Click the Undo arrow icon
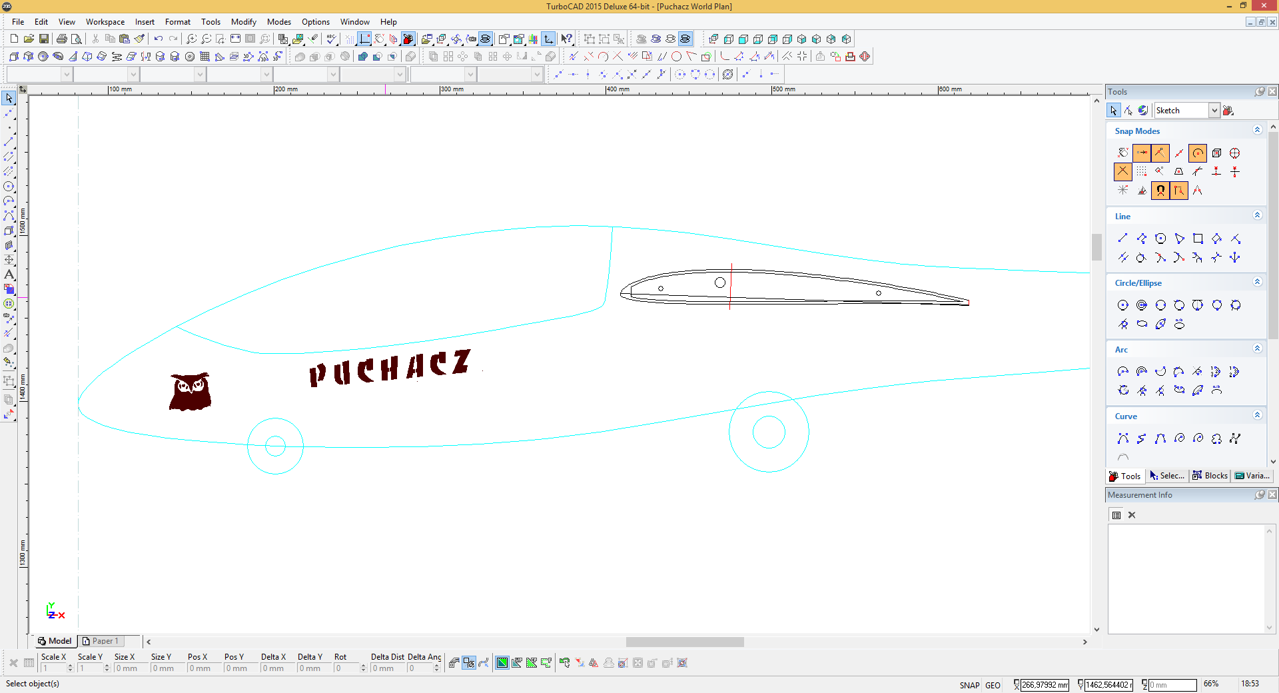 point(159,39)
